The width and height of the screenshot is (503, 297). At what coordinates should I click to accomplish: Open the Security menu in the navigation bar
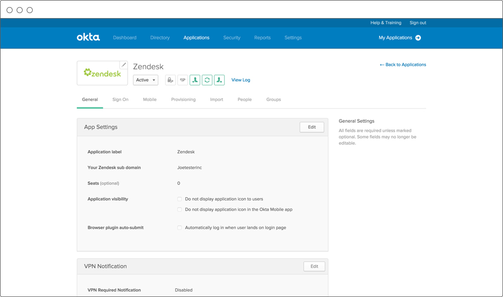click(232, 38)
